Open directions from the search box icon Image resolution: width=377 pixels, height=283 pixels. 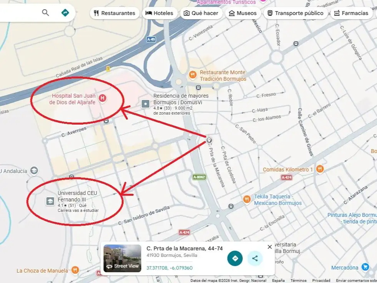click(x=65, y=13)
